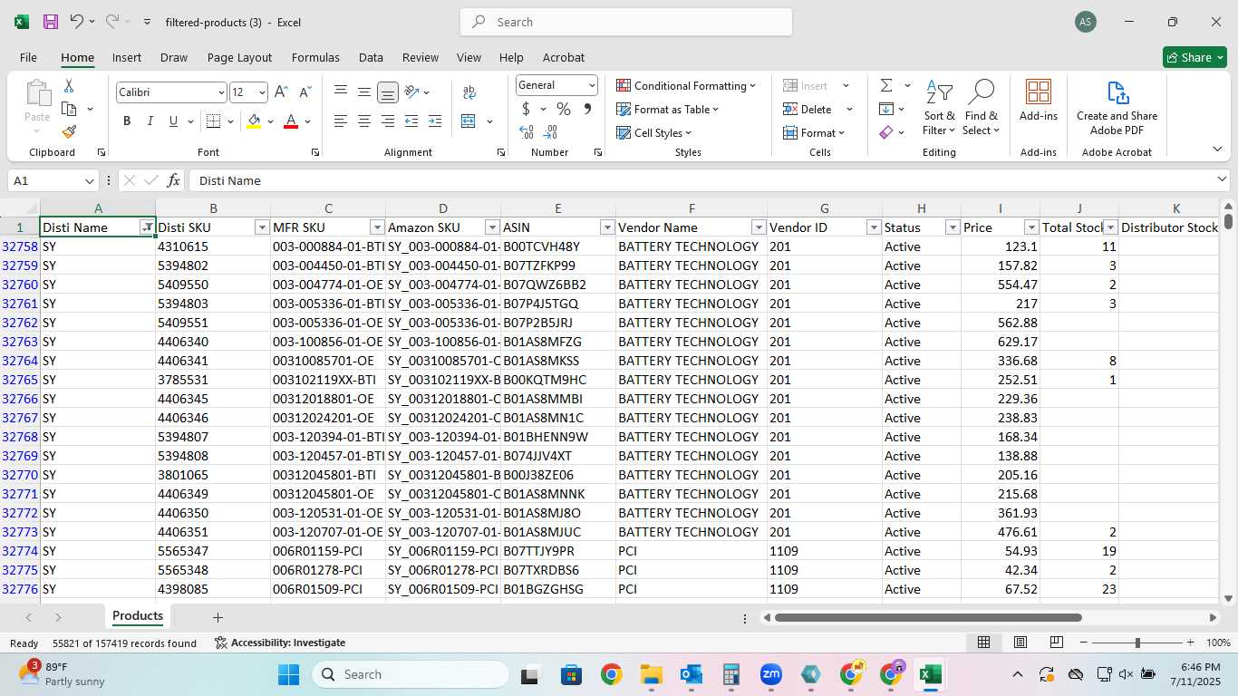Screen dimensions: 1238x696
Task: Click the Save icon in title bar
Action: [x=50, y=22]
